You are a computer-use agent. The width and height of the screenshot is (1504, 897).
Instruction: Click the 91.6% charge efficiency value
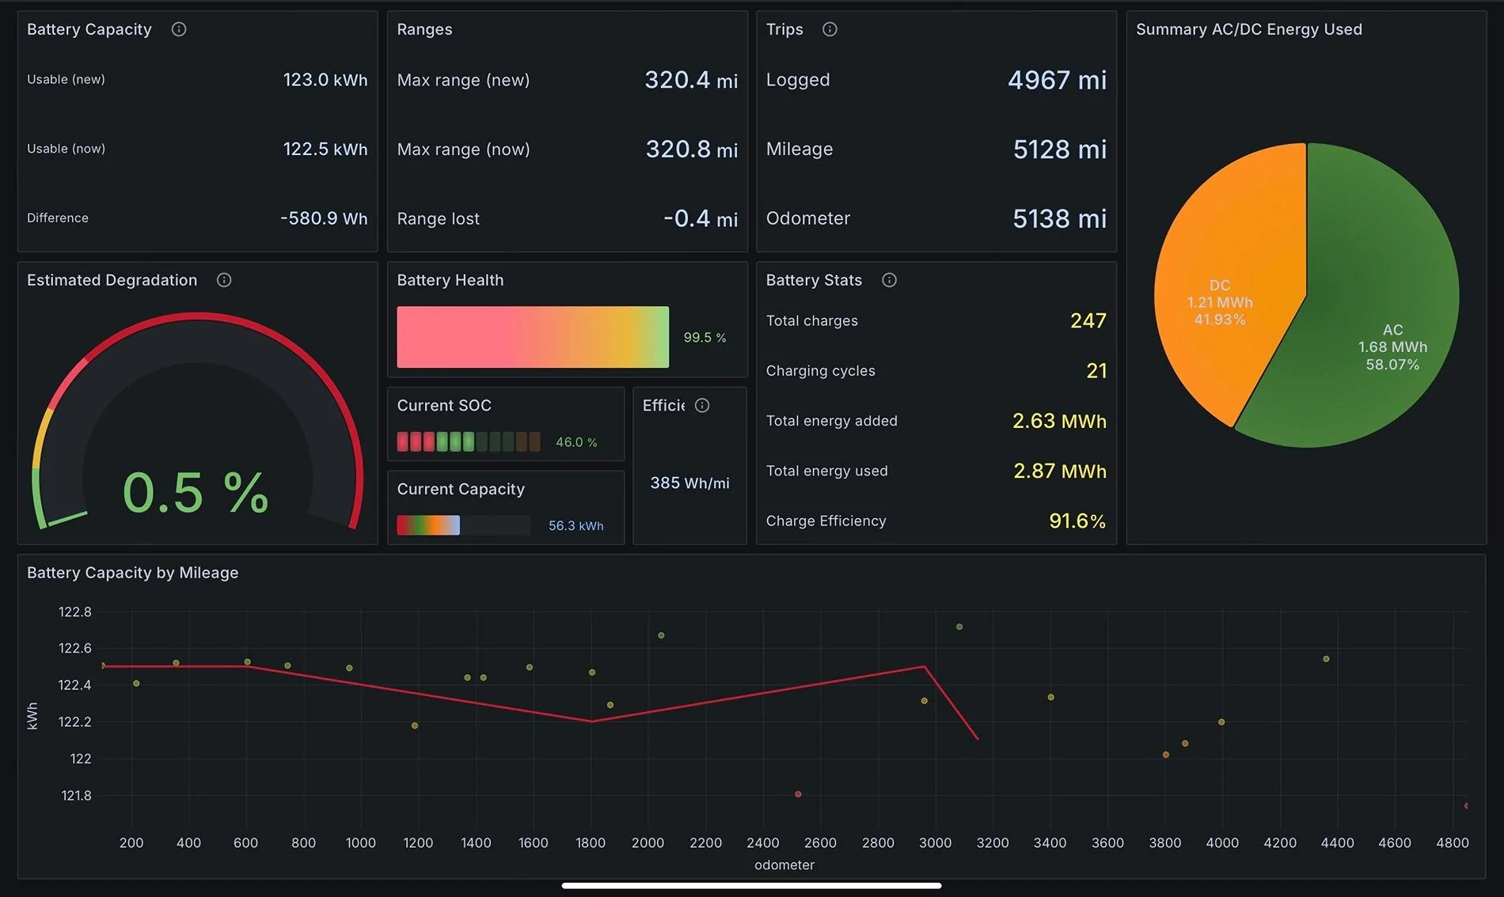(1077, 520)
